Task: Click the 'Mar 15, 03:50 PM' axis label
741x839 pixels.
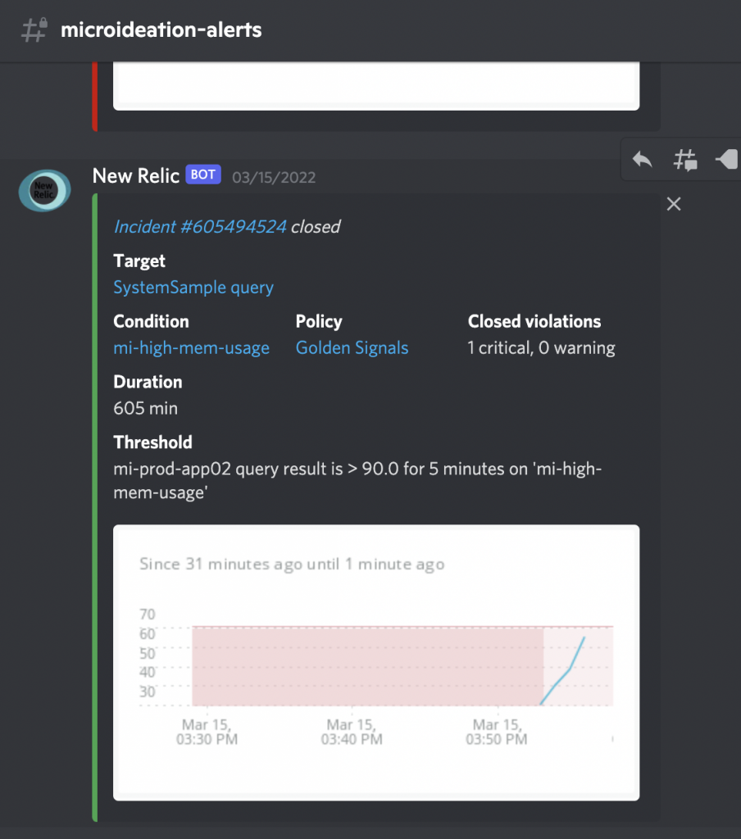Action: click(496, 732)
